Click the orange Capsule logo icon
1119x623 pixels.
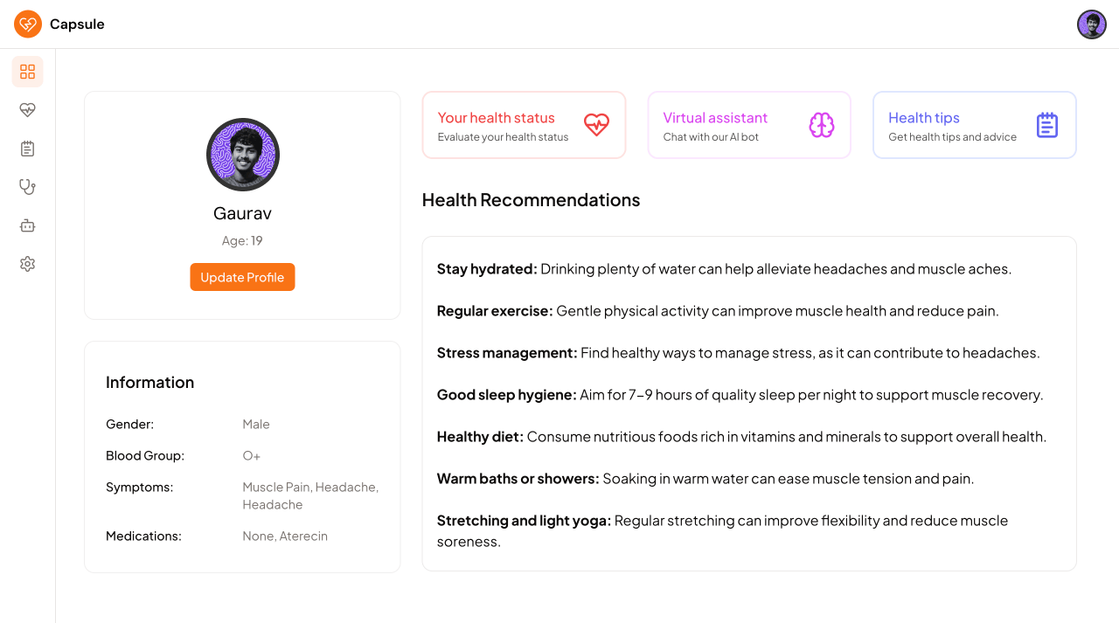tap(28, 24)
